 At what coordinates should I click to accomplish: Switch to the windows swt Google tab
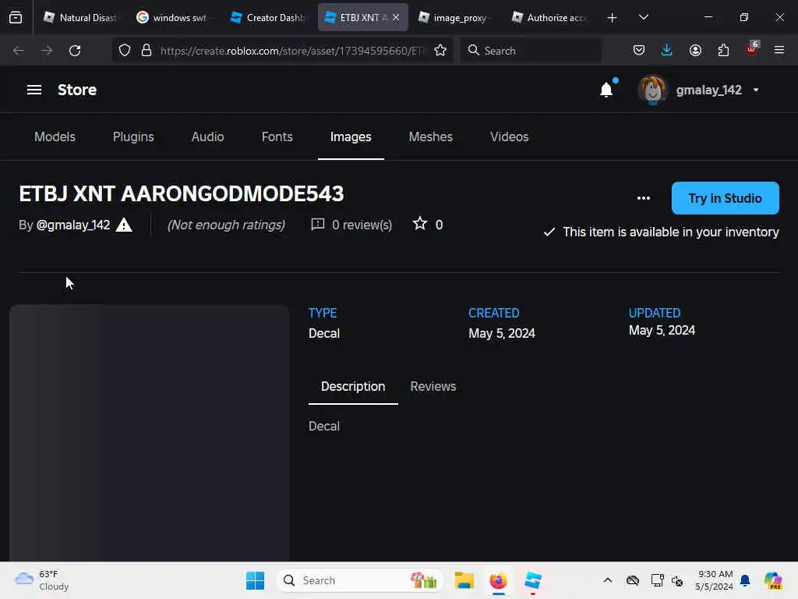coord(172,18)
